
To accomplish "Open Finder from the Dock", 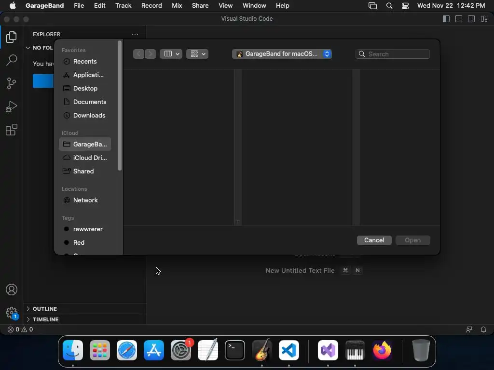I will pos(73,350).
